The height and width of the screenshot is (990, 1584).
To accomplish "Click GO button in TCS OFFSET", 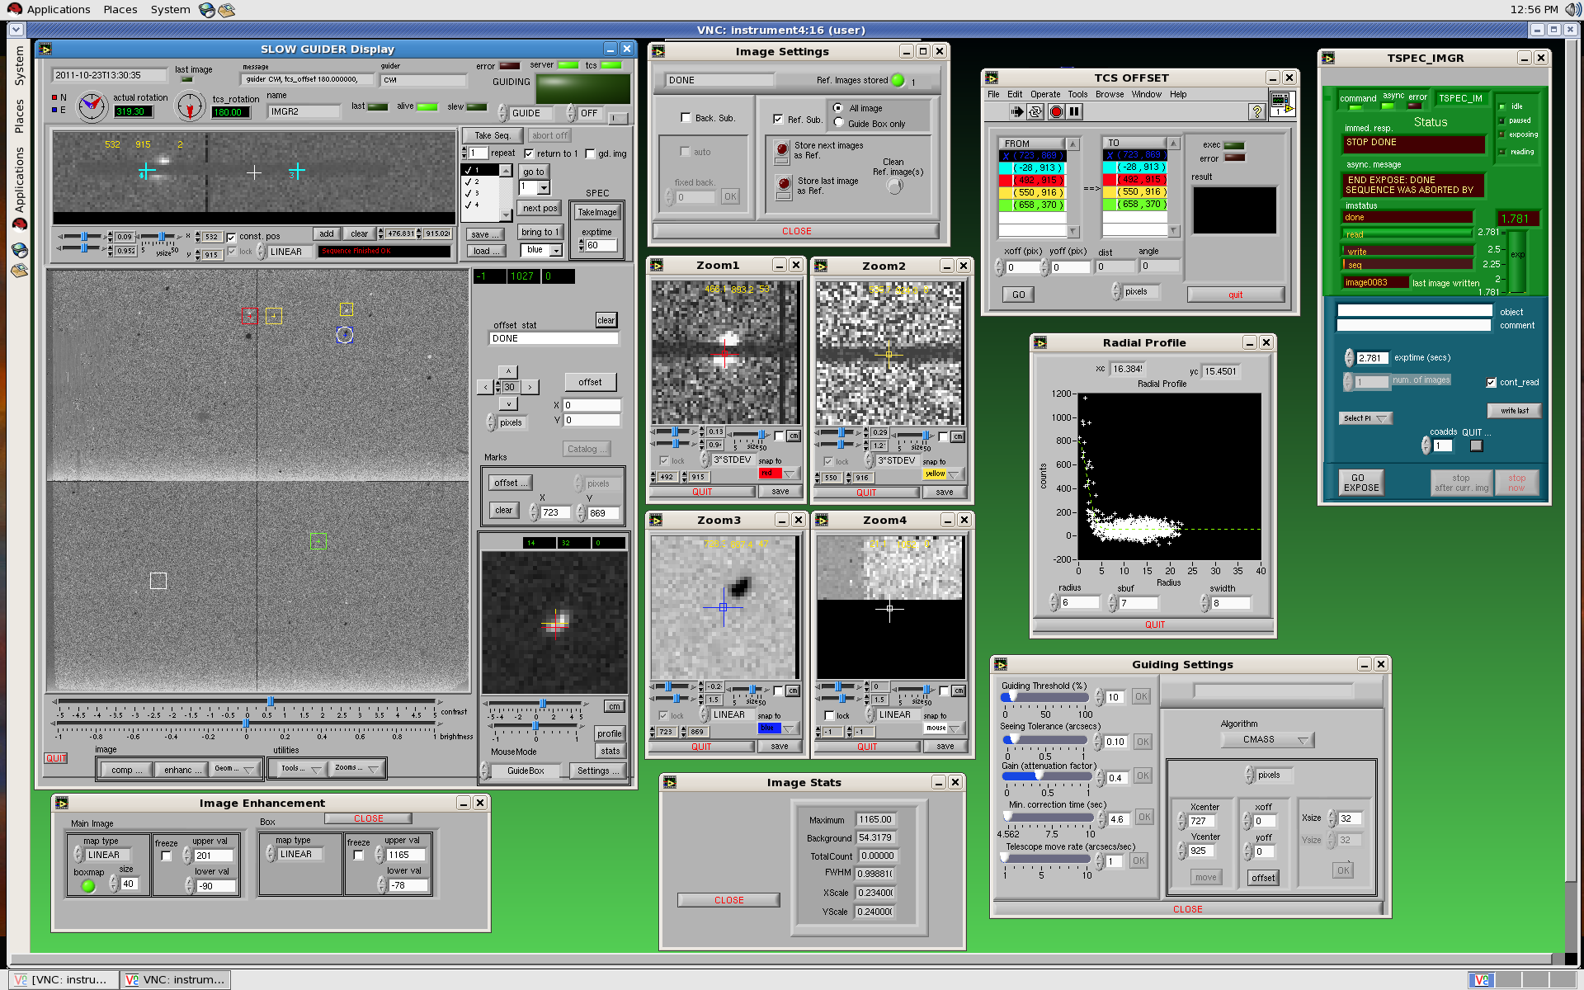I will (x=1019, y=295).
